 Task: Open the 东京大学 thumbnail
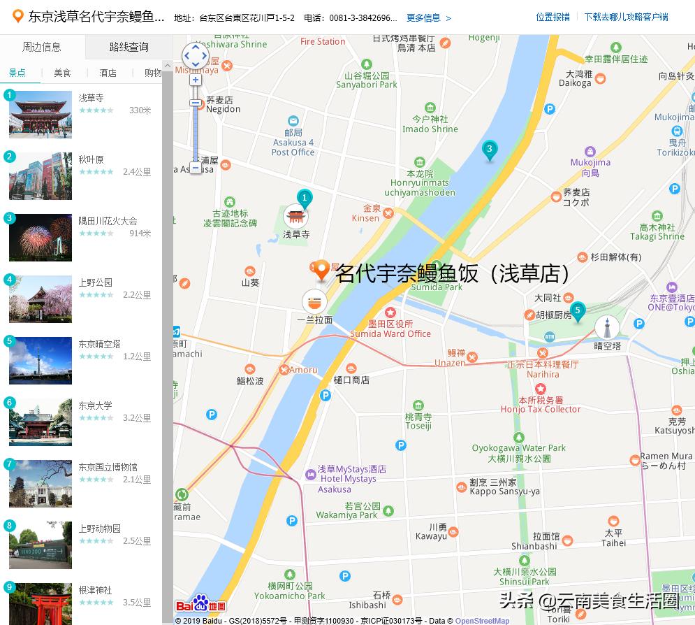click(x=41, y=422)
